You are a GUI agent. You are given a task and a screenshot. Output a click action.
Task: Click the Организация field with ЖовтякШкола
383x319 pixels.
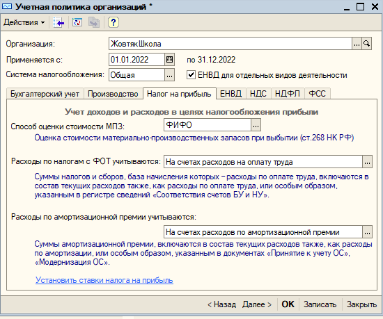(x=230, y=44)
